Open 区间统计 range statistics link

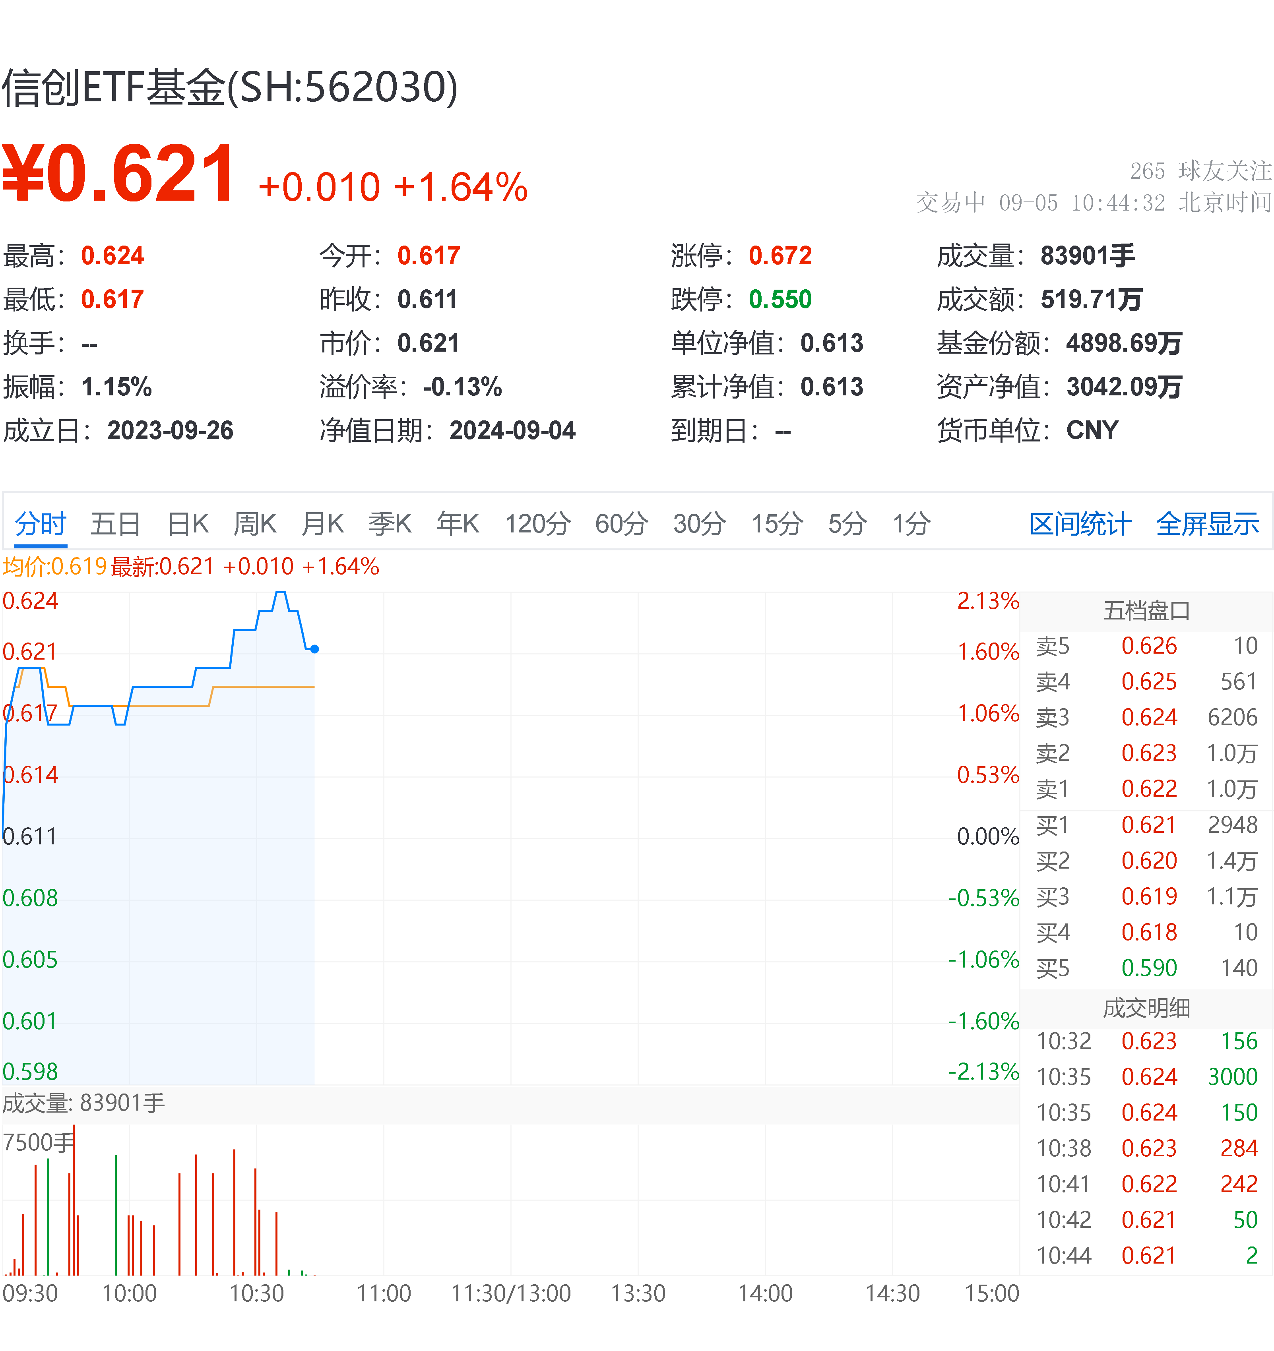pos(1080,524)
